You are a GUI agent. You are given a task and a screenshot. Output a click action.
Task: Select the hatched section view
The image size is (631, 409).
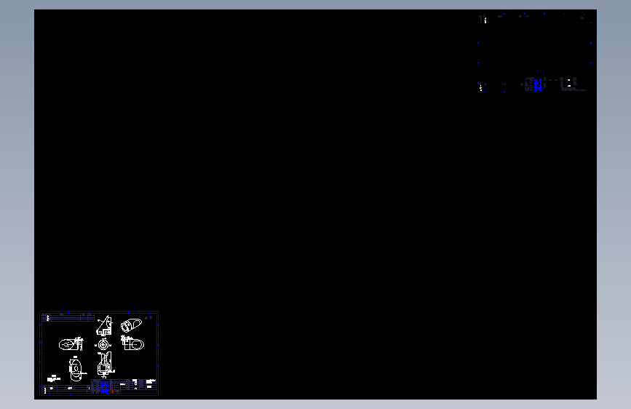(106, 365)
